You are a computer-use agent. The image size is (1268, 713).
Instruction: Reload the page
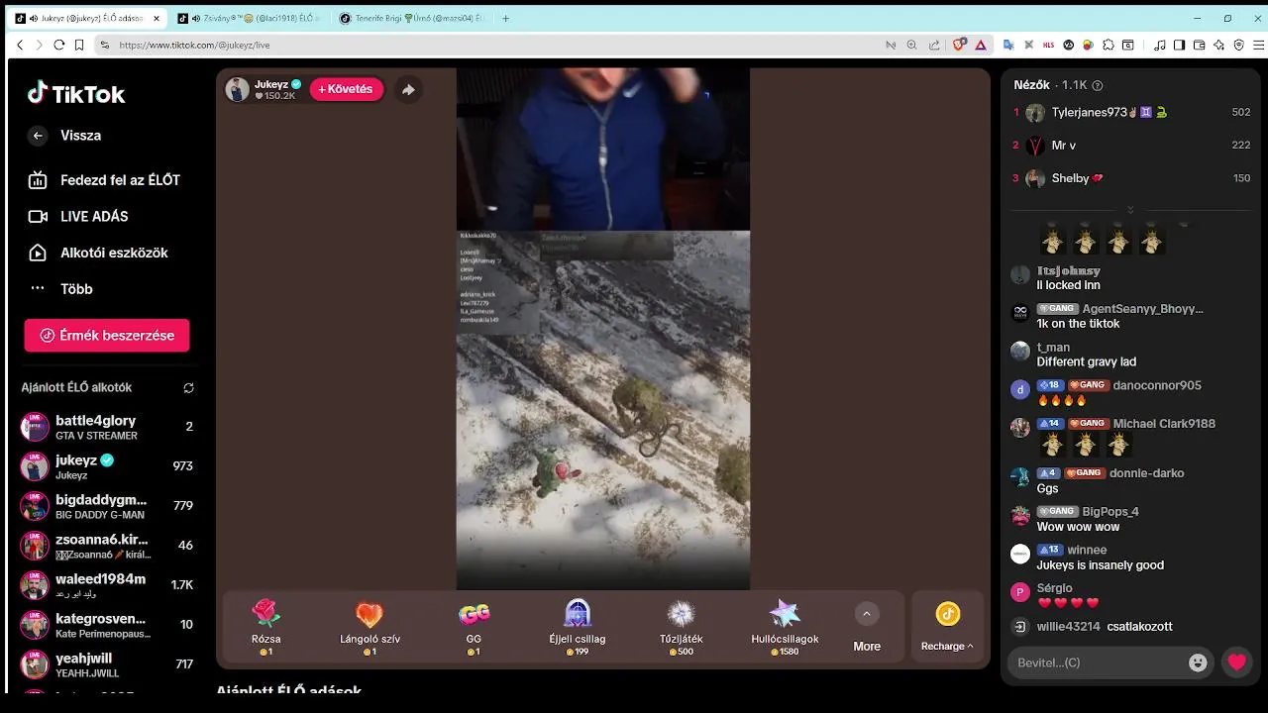tap(58, 45)
